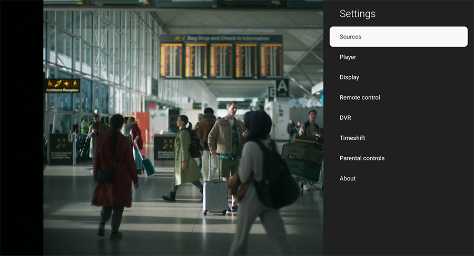
Task: Click the yellow Assistance Reception sign in video
Action: [62, 85]
